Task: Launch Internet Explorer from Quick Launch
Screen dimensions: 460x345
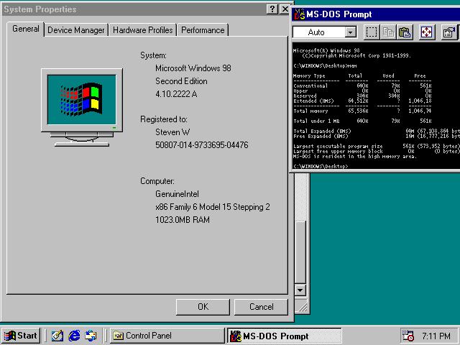Action: [x=74, y=336]
